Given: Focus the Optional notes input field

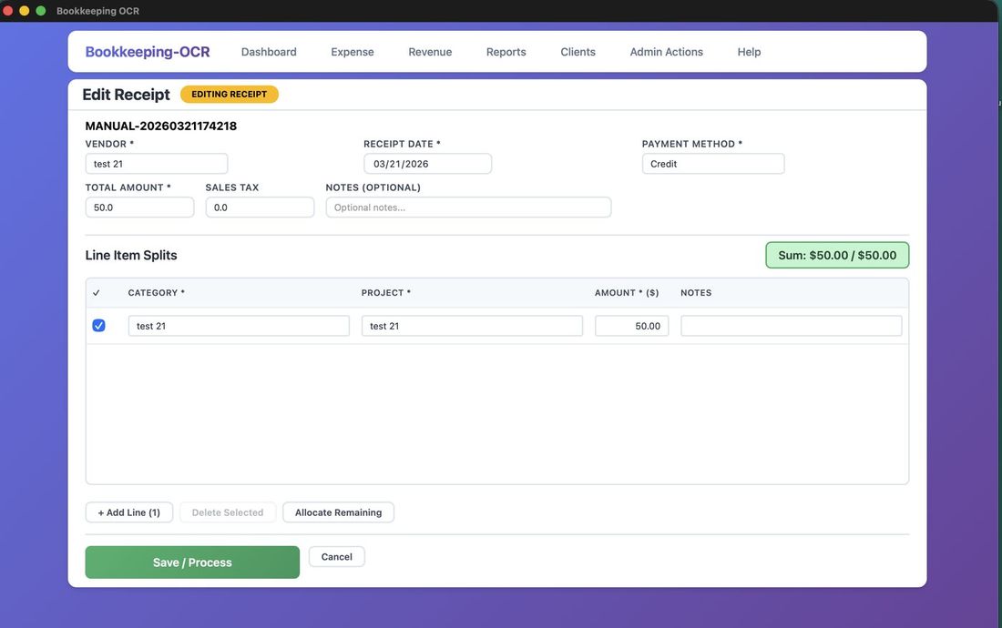Looking at the screenshot, I should 468,208.
